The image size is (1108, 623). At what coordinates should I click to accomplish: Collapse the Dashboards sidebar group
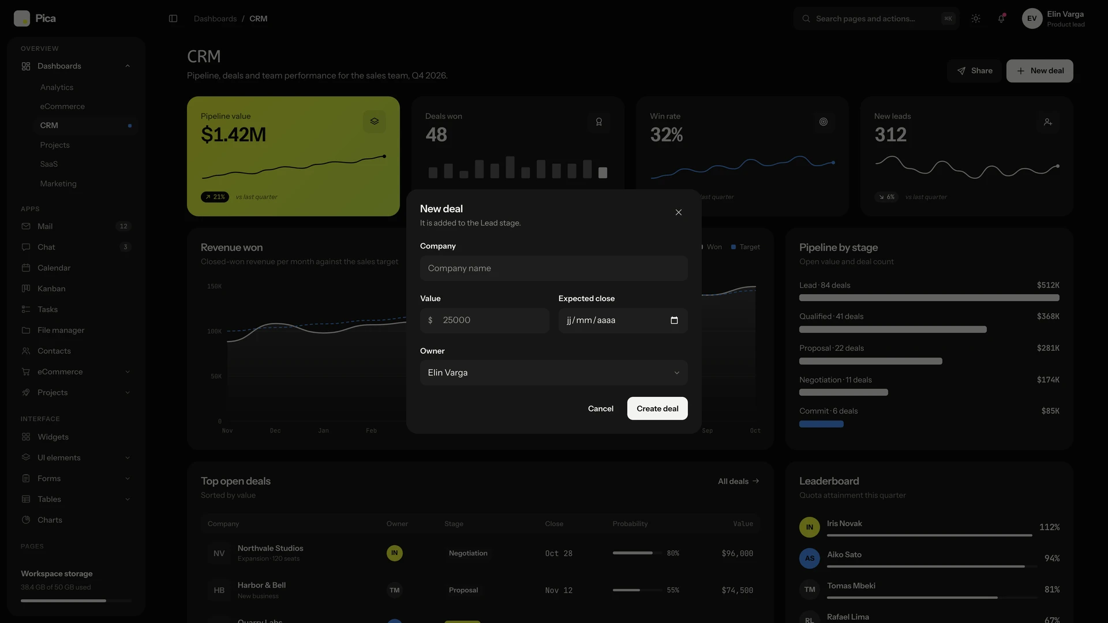click(x=128, y=66)
